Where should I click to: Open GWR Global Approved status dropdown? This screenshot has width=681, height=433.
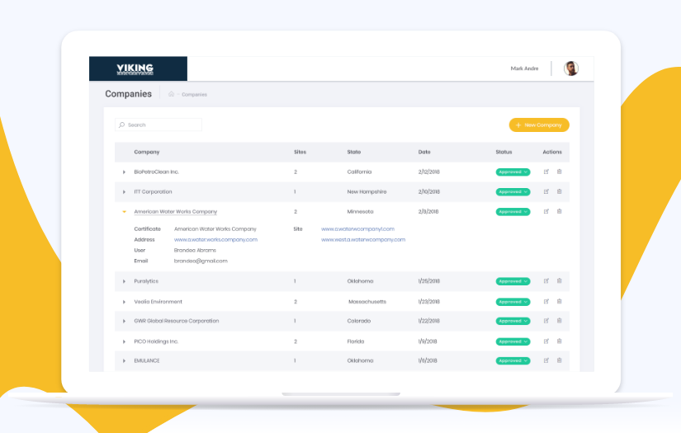(513, 321)
